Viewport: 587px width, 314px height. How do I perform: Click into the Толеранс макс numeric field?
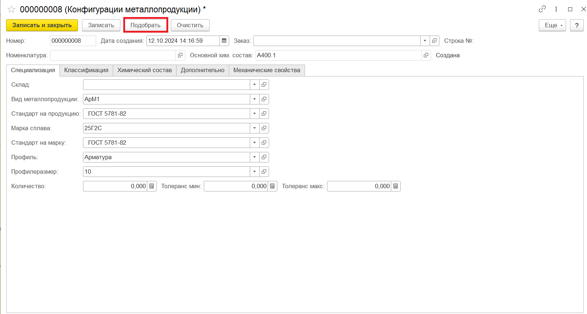point(359,186)
